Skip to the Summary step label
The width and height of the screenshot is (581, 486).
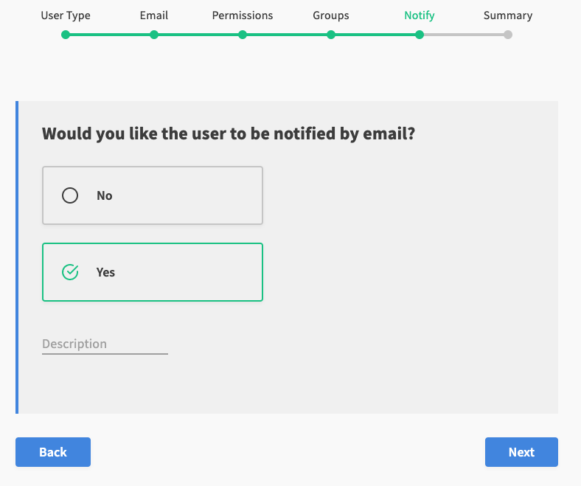click(508, 15)
